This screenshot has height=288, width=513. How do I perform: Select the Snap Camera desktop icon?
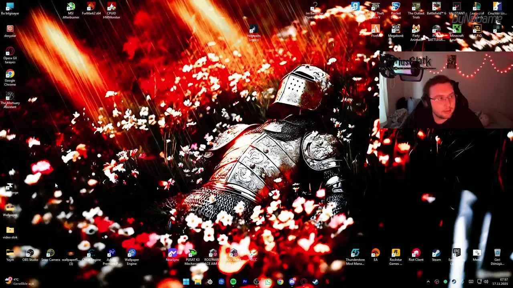tap(50, 255)
